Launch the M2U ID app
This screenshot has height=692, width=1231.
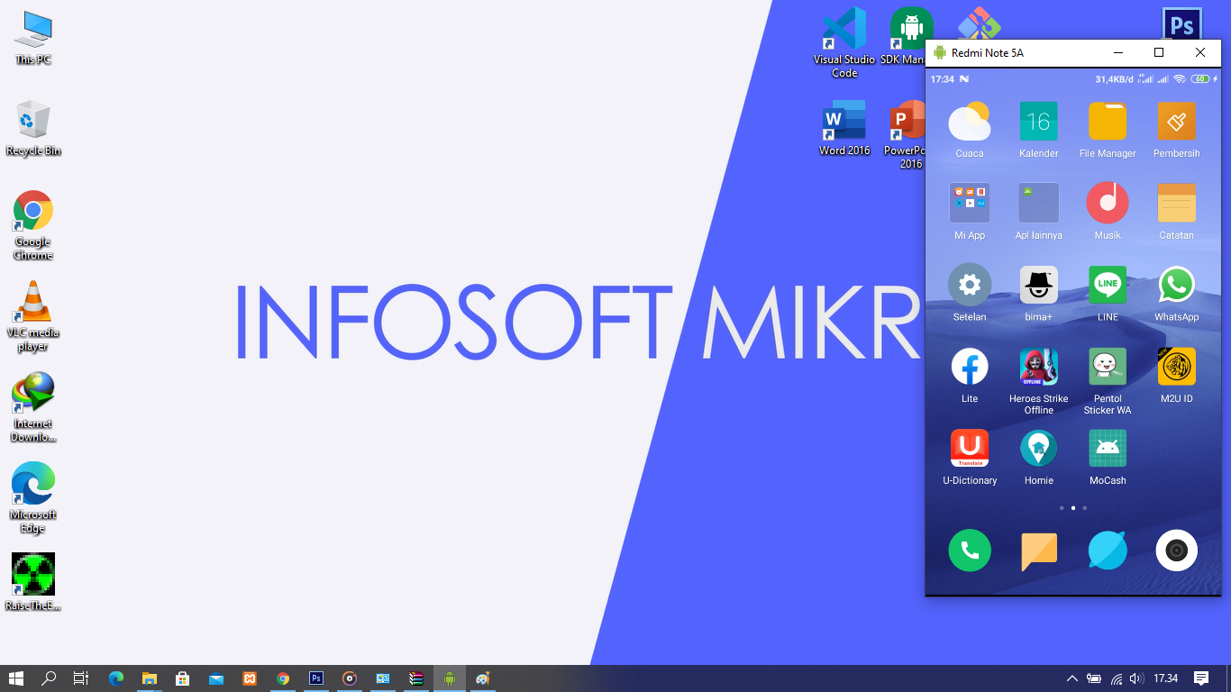[1176, 367]
